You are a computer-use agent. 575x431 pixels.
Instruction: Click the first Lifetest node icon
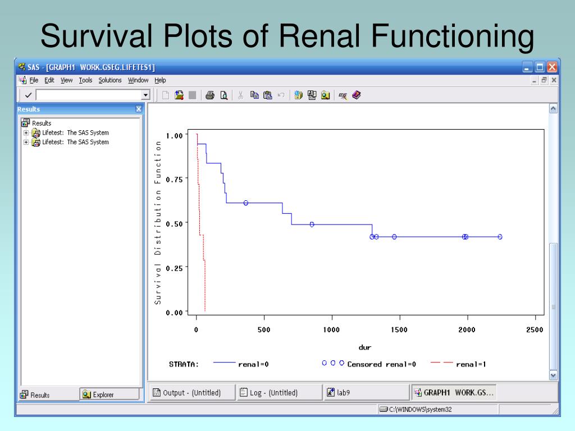pyautogui.click(x=35, y=132)
